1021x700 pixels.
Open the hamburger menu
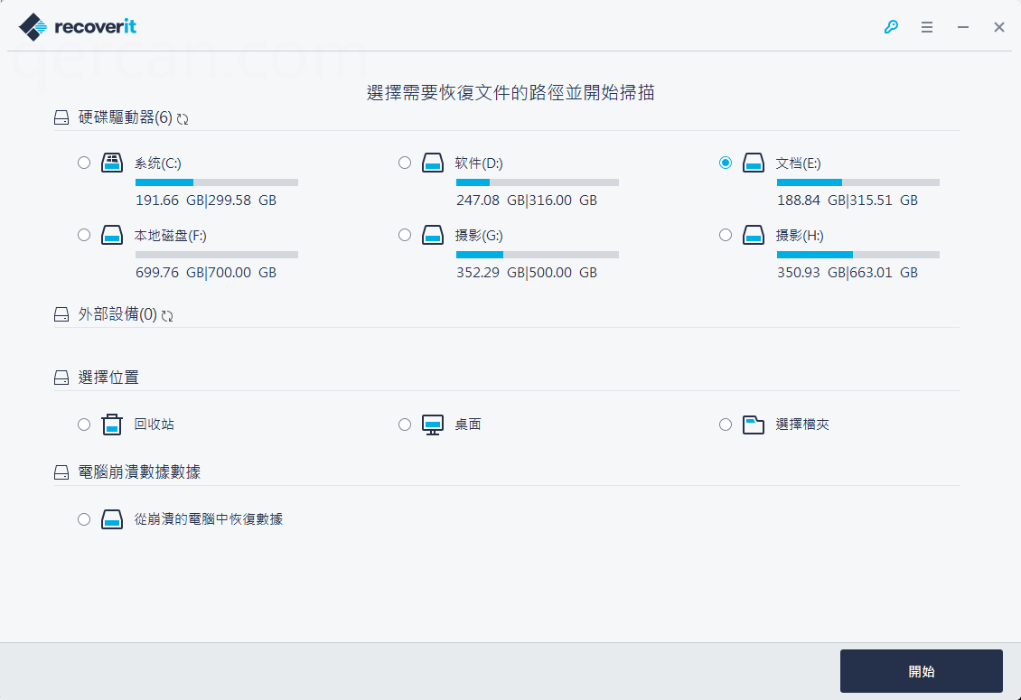click(927, 27)
